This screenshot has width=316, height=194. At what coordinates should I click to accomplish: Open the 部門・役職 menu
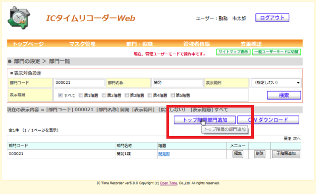[140, 44]
